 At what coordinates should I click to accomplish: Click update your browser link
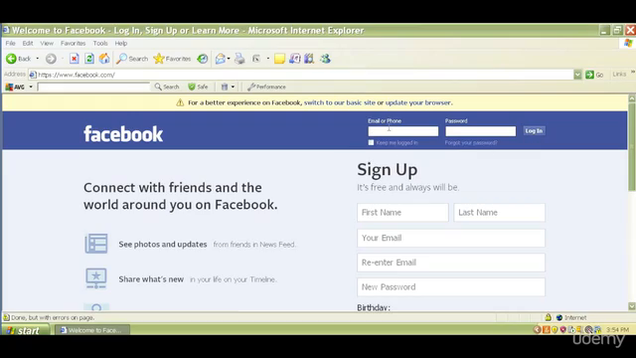[417, 102]
